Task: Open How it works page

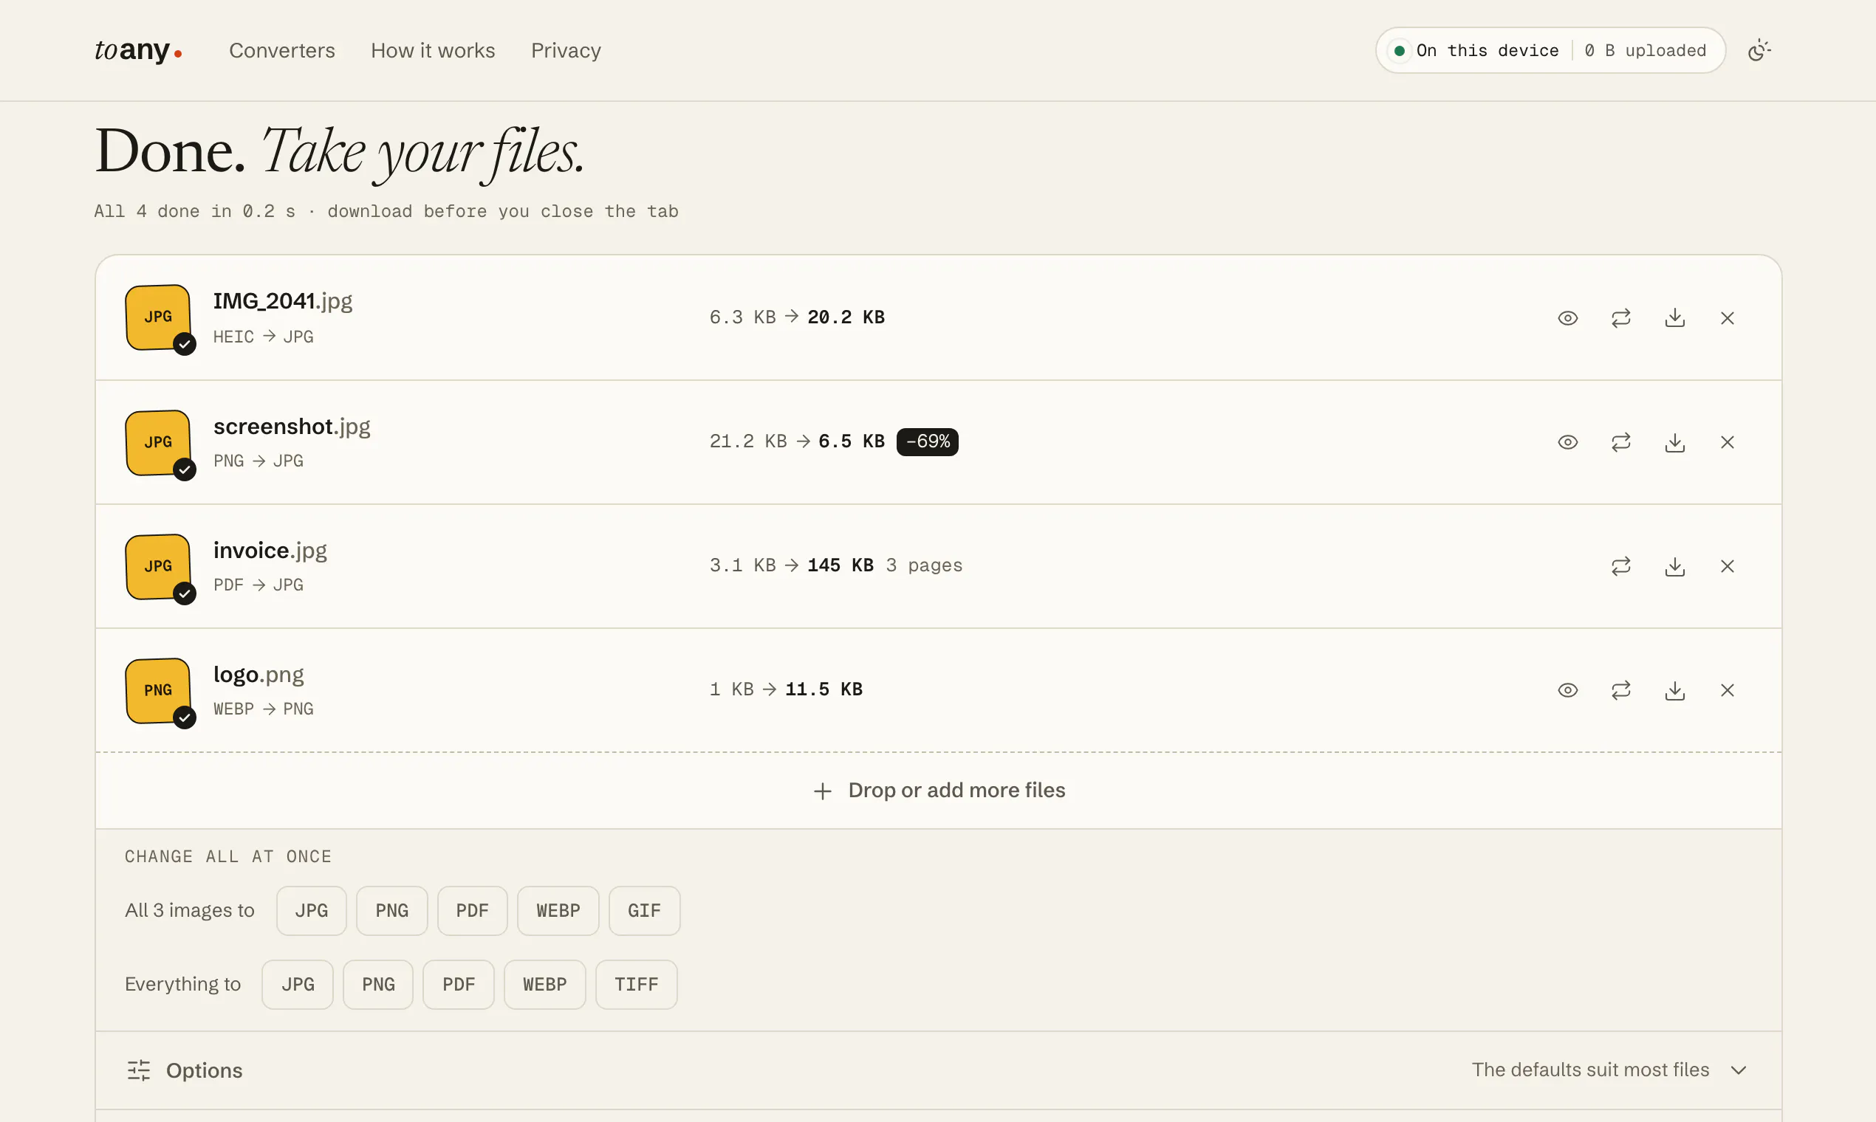Action: (433, 51)
